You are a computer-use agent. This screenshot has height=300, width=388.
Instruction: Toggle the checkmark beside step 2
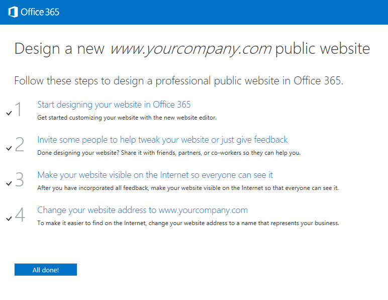tap(9, 148)
